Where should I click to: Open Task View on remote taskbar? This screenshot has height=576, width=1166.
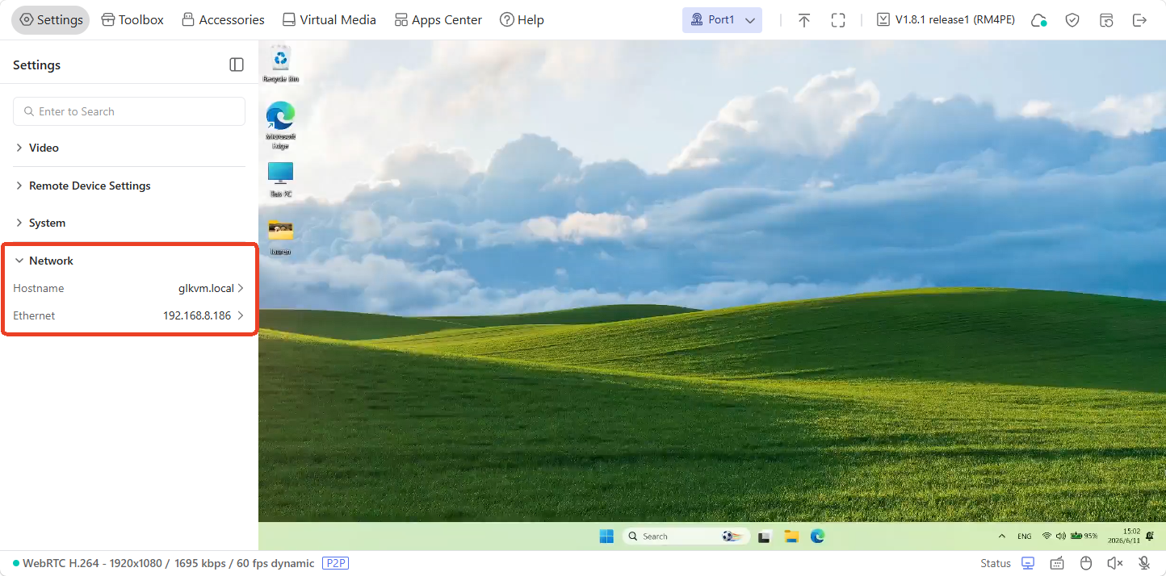click(x=764, y=536)
